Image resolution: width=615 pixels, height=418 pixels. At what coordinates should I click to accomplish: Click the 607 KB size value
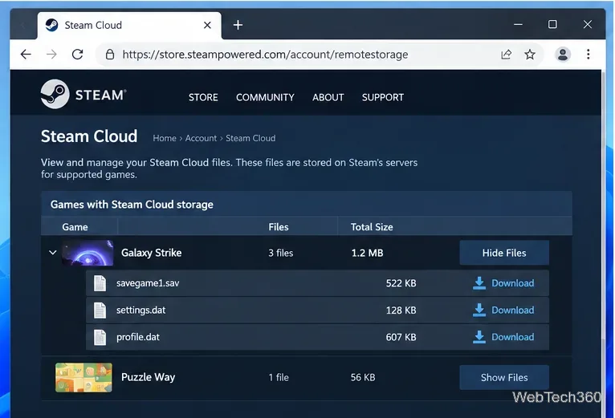[401, 337]
